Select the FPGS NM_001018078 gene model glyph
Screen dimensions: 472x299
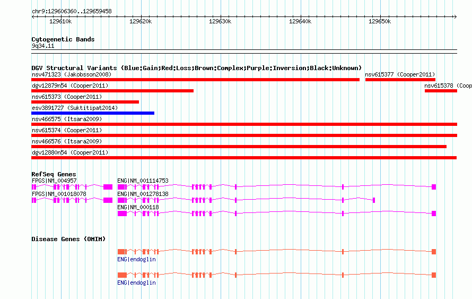click(x=72, y=200)
